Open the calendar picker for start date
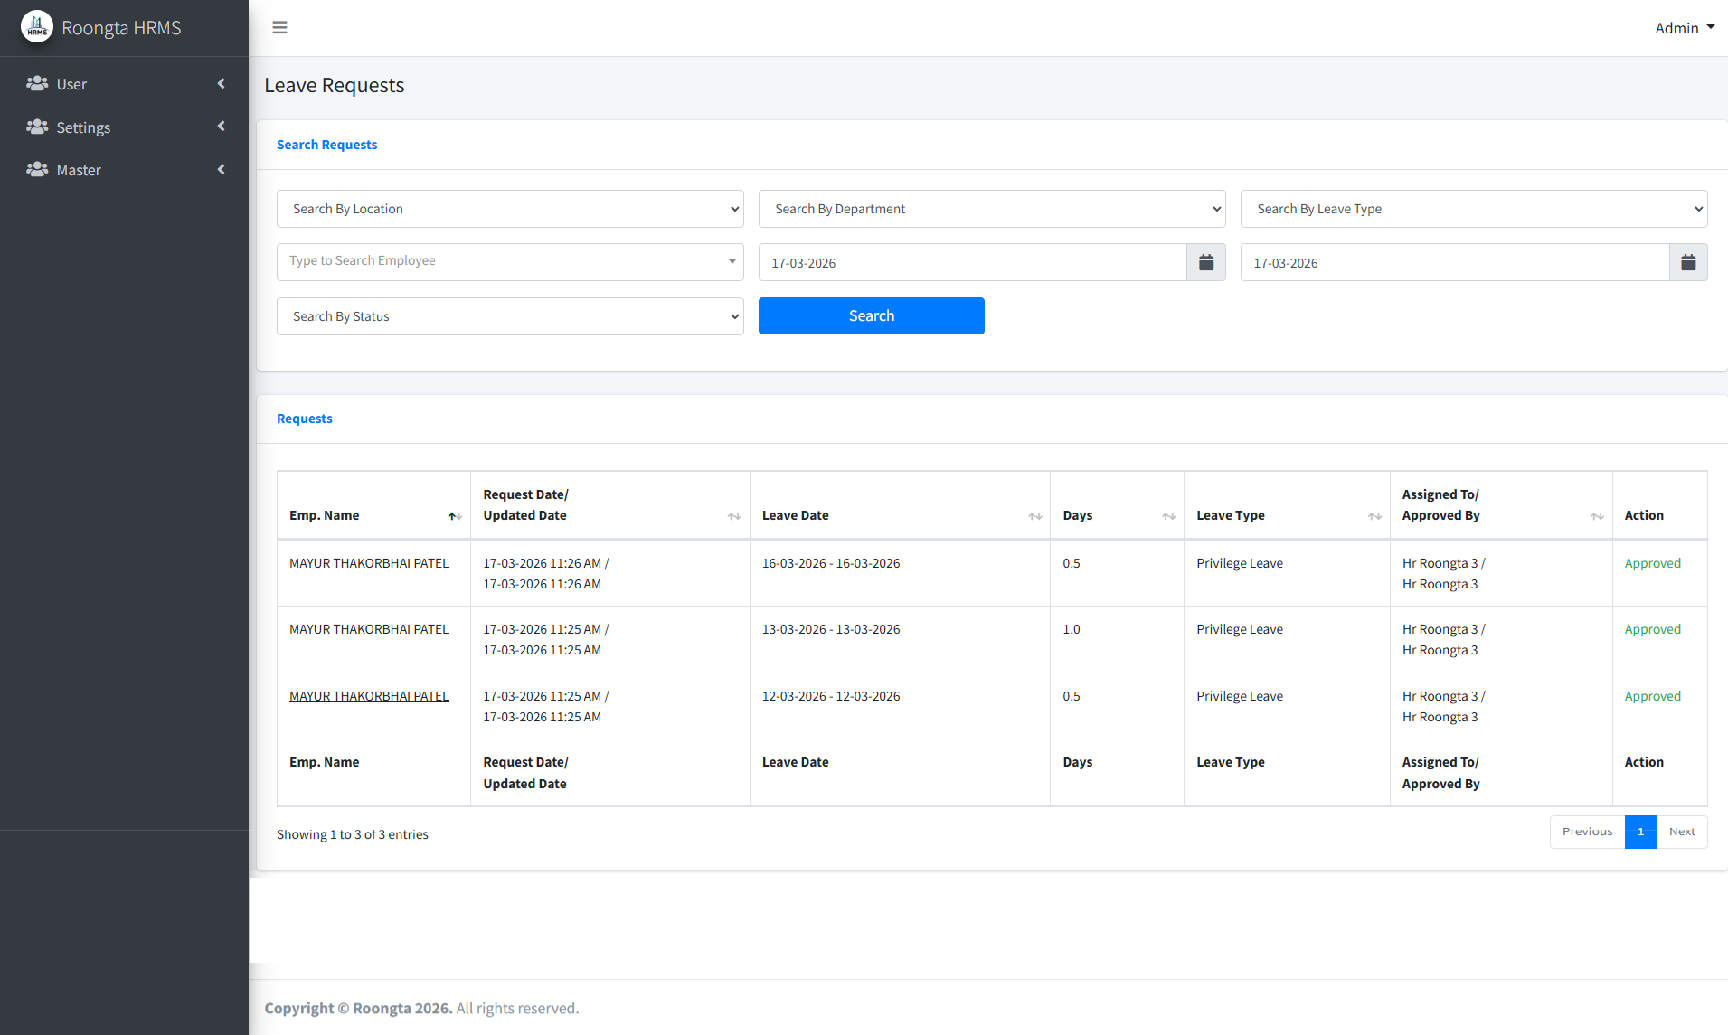1728x1035 pixels. 1205,262
